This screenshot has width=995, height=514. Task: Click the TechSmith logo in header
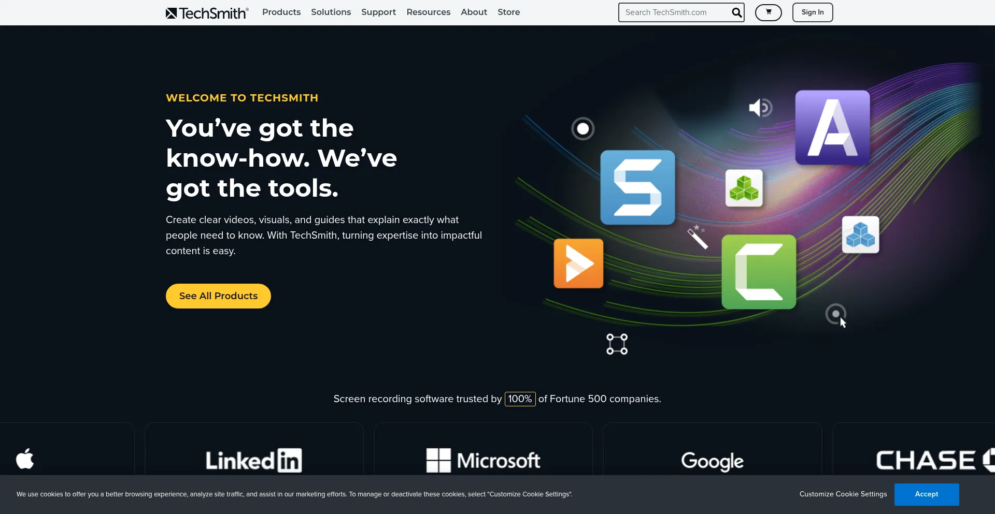pyautogui.click(x=207, y=12)
